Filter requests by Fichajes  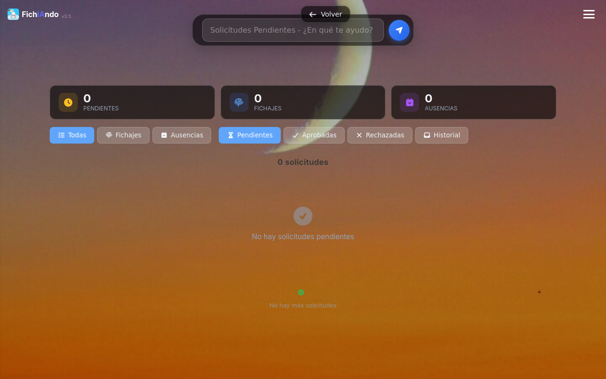(x=123, y=135)
